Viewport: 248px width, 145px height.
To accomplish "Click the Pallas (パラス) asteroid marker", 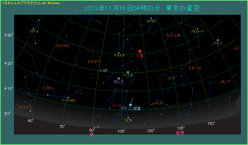I will click(217, 40).
